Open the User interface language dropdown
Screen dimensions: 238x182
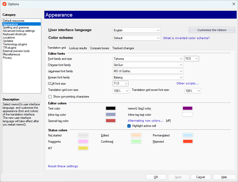(x=158, y=30)
